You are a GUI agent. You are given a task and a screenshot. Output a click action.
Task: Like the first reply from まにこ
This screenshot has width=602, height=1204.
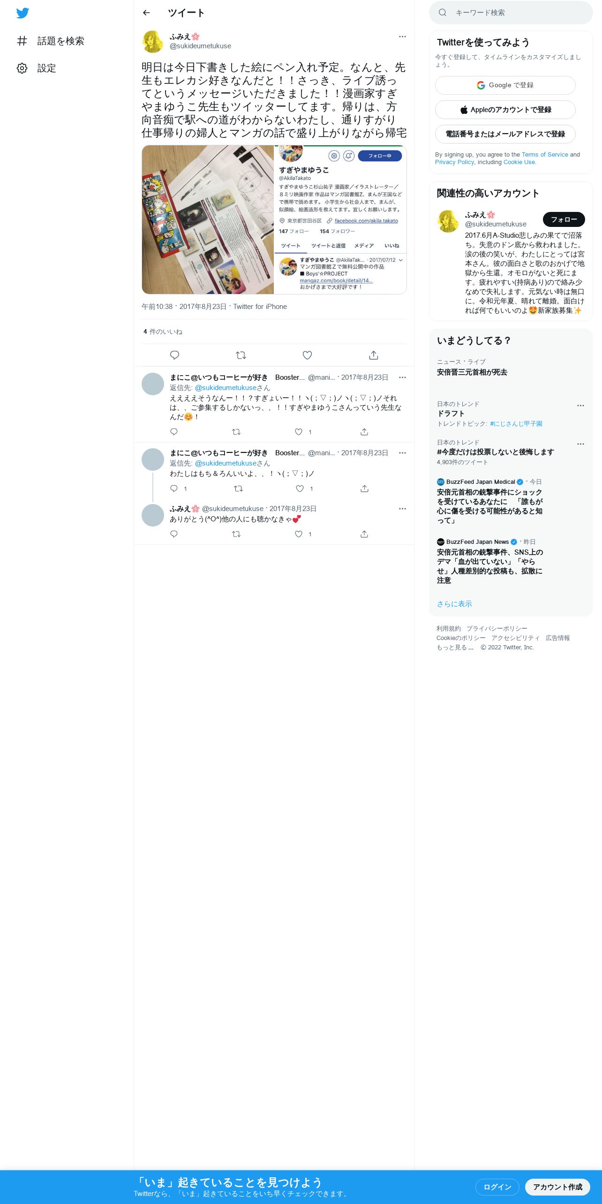pos(299,432)
